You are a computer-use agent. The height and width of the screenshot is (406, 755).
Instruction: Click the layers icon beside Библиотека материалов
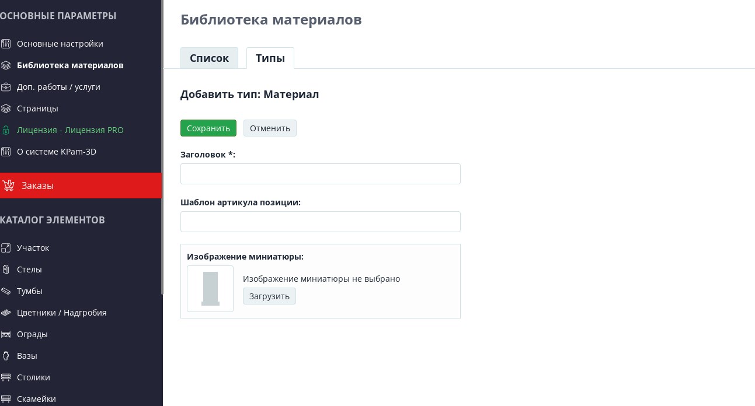pos(6,65)
